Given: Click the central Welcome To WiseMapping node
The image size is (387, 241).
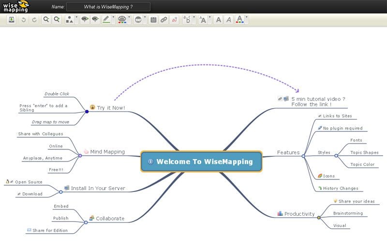Looking at the screenshot, I should pyautogui.click(x=201, y=161).
